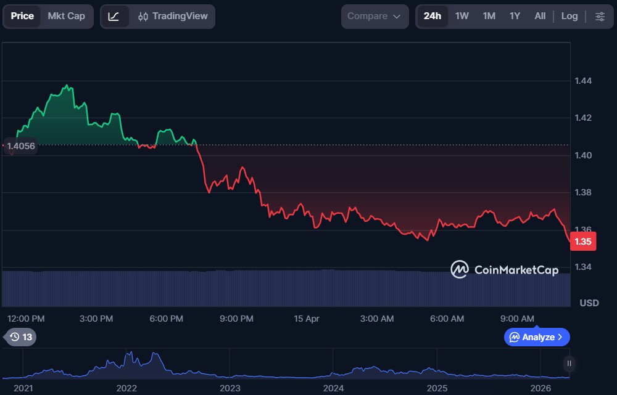The width and height of the screenshot is (617, 395).
Task: Display All time price history
Action: point(540,17)
